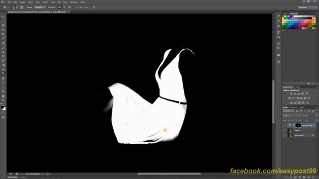Toggle lock all for layer

(301, 120)
